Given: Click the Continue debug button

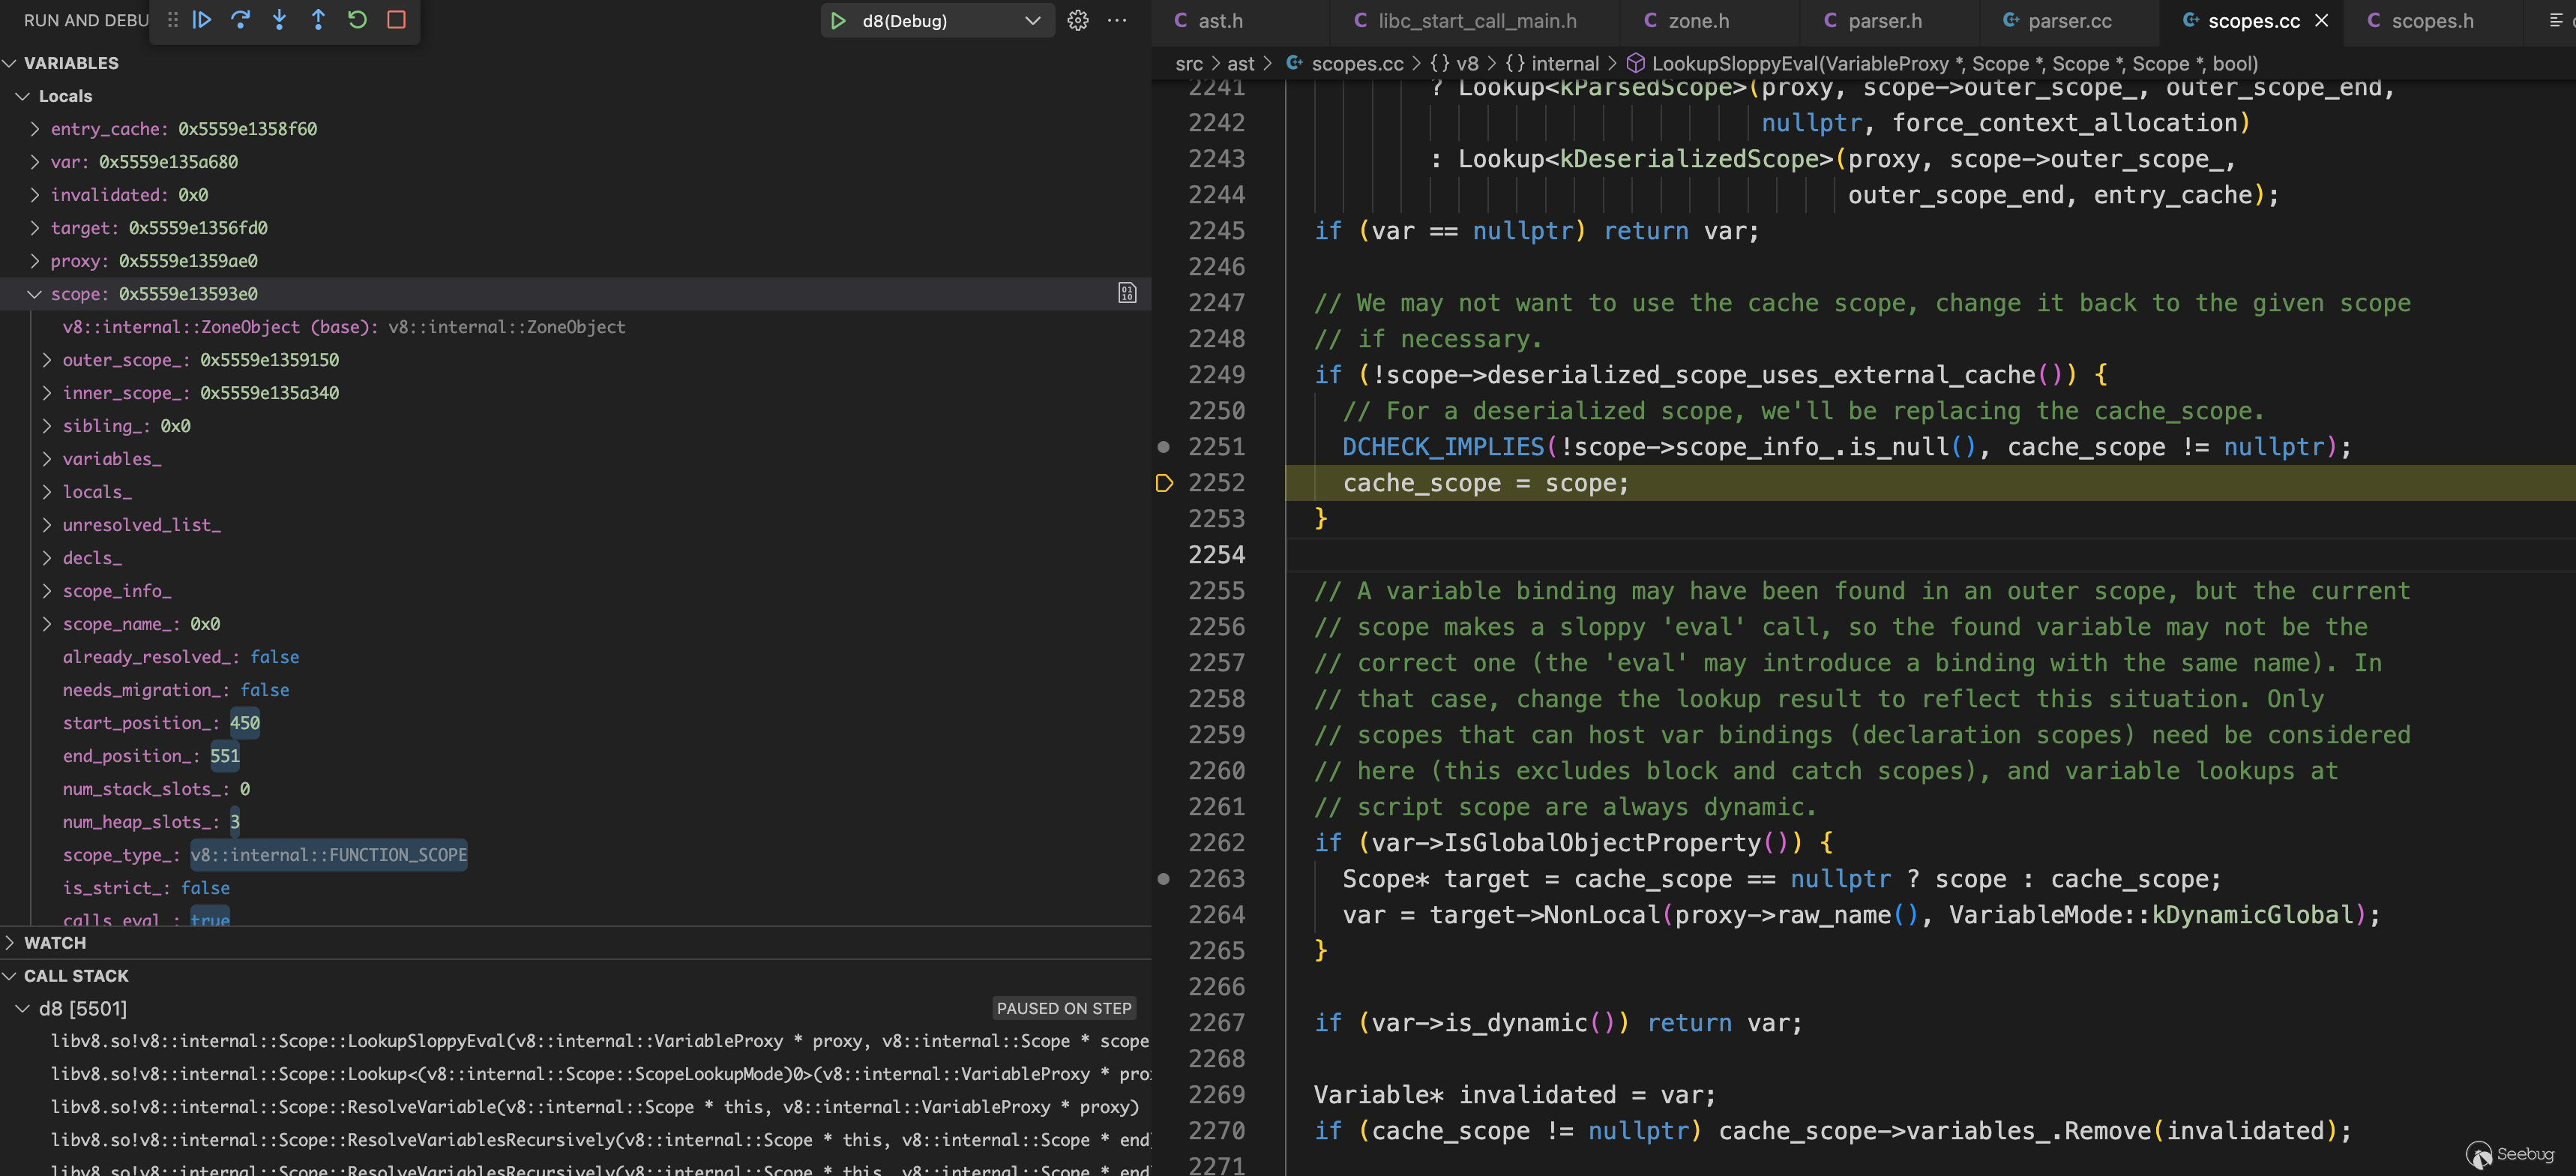Looking at the screenshot, I should tap(202, 20).
